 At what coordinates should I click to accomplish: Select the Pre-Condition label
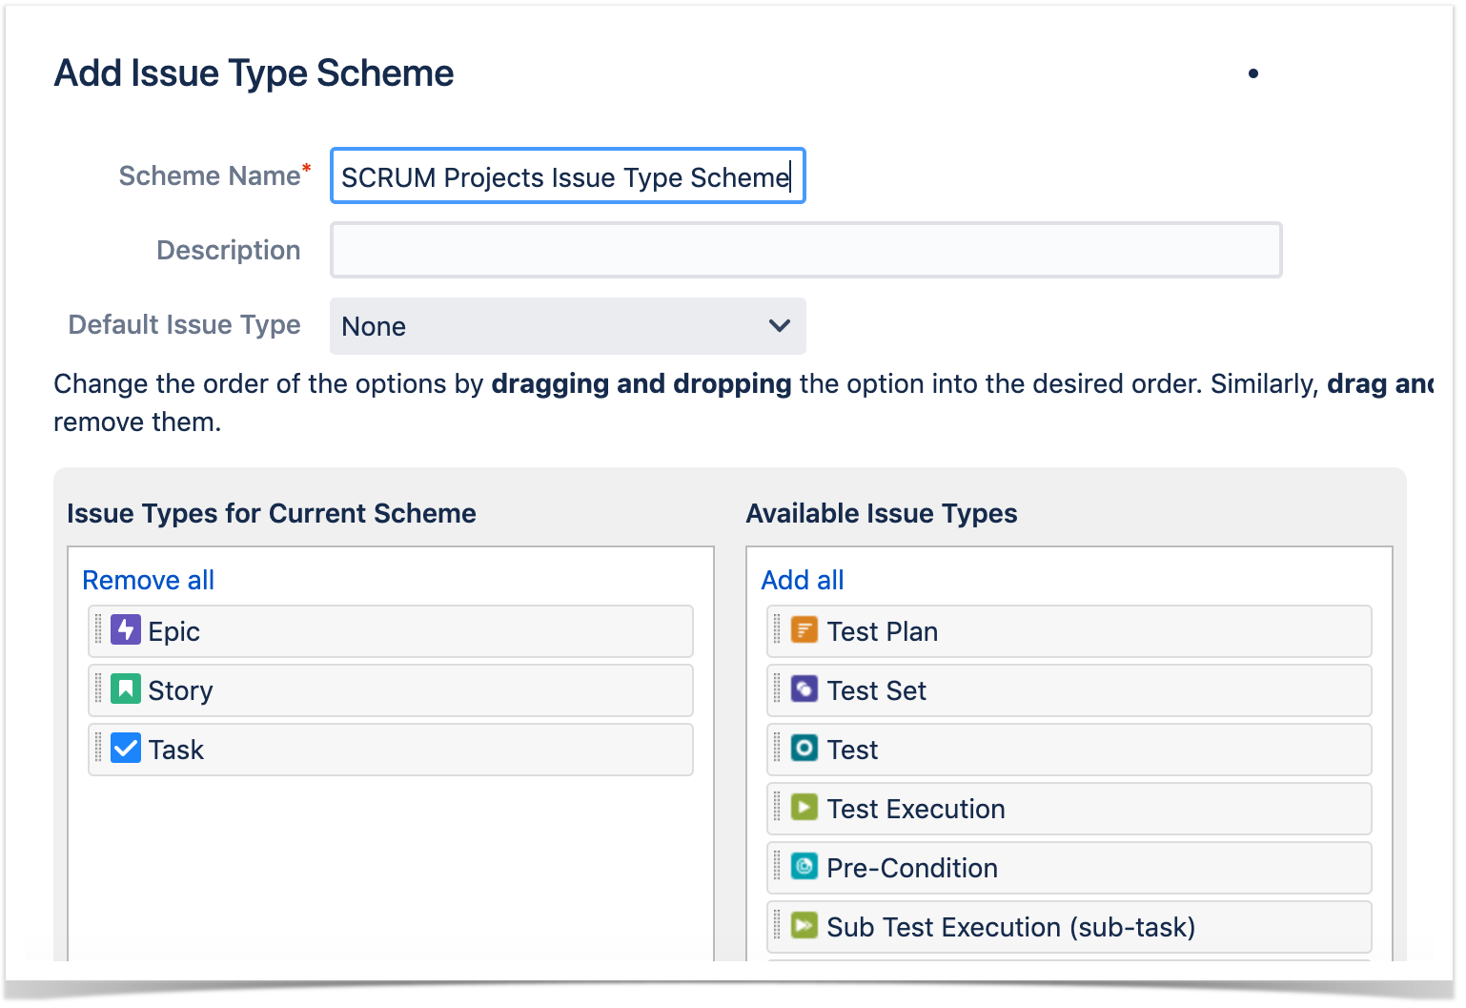coord(912,868)
